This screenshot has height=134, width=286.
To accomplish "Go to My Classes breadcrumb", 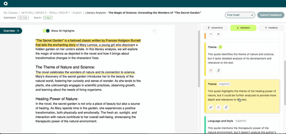I will (11, 13).
